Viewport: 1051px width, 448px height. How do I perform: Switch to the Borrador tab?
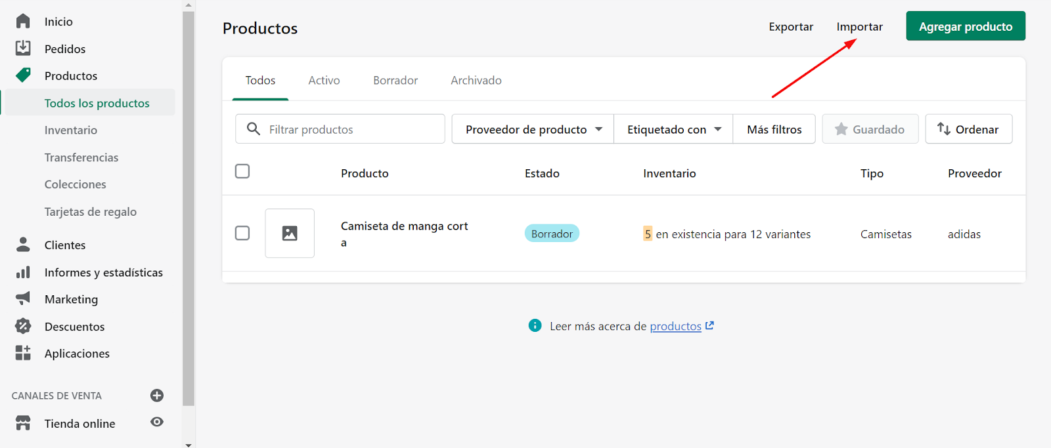pyautogui.click(x=395, y=80)
